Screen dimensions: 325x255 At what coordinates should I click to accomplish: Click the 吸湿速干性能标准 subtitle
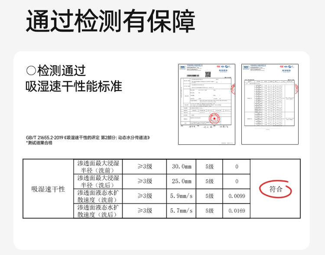coord(74,86)
